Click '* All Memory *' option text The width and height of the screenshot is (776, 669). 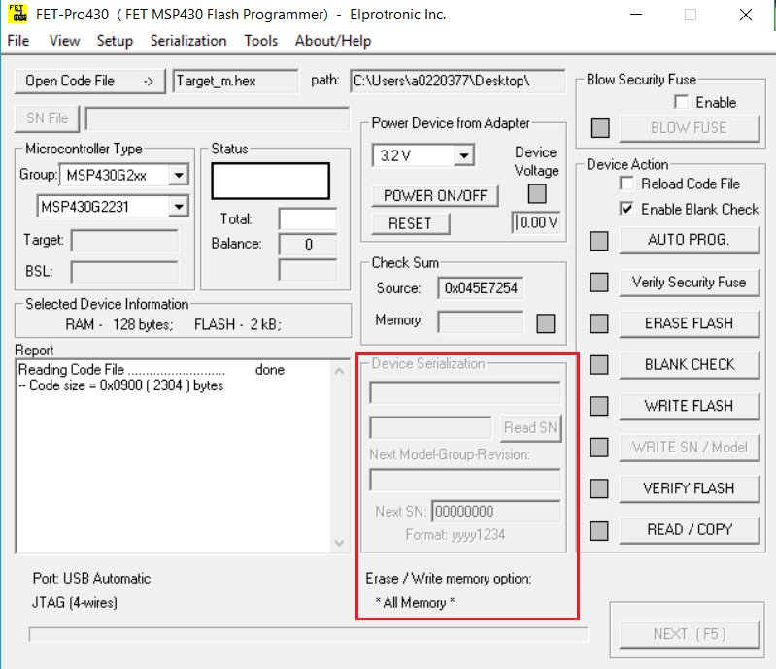[415, 603]
